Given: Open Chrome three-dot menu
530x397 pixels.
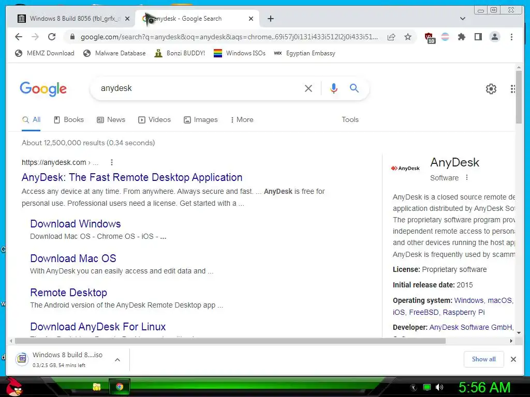Looking at the screenshot, I should click(x=511, y=37).
